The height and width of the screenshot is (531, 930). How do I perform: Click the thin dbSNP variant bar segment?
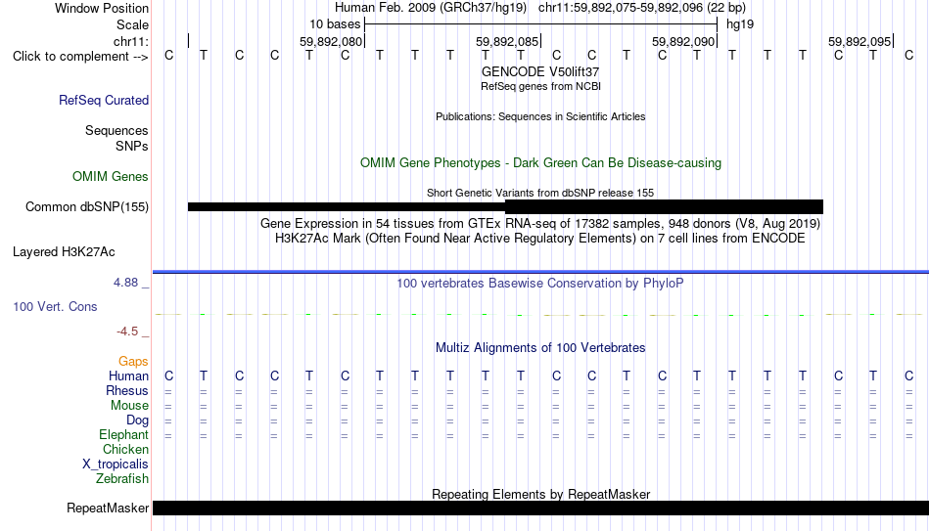pyautogui.click(x=347, y=207)
